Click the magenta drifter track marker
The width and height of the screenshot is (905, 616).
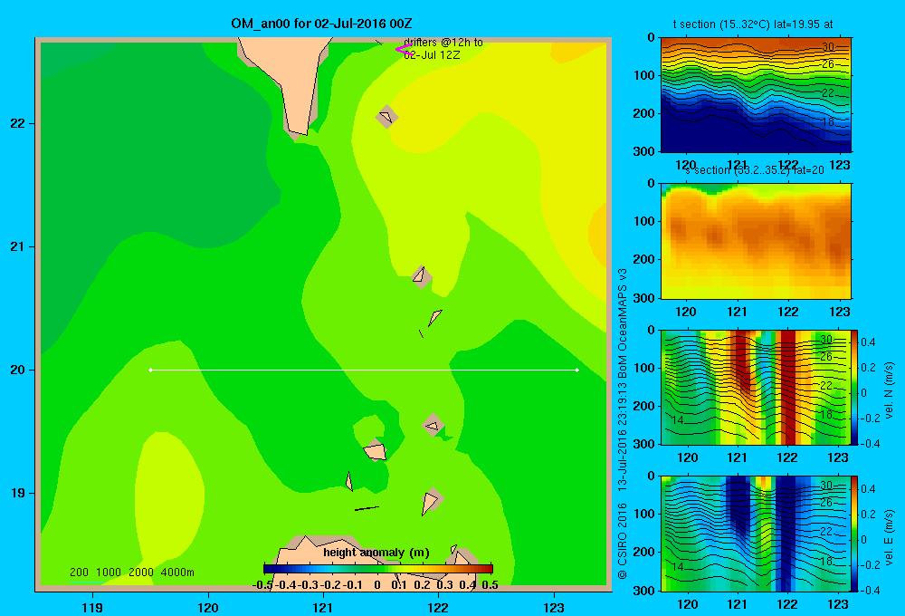pos(404,49)
